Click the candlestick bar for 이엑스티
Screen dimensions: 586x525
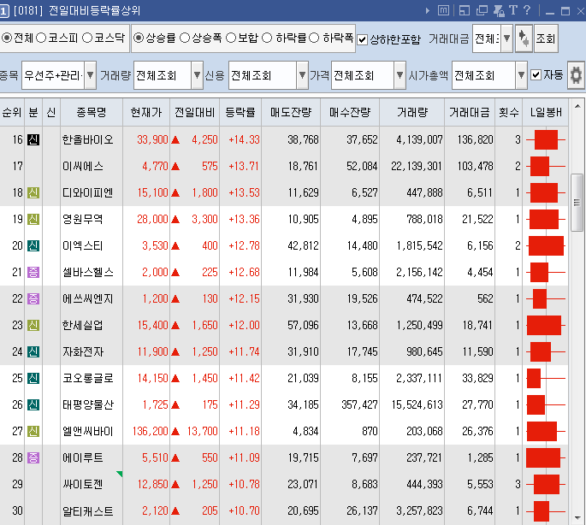point(546,245)
